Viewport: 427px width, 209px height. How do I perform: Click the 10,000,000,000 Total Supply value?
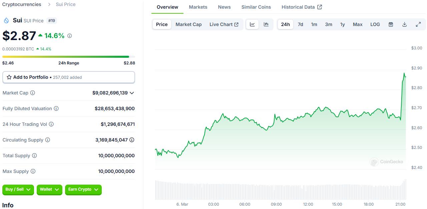(x=116, y=156)
